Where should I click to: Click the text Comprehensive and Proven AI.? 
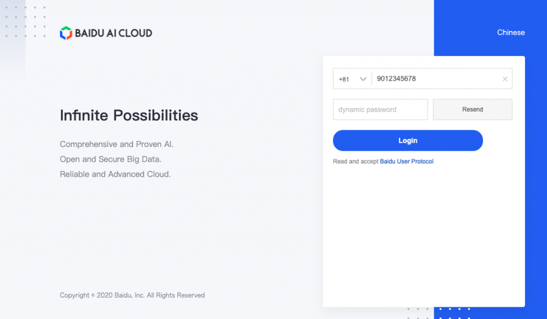(116, 144)
